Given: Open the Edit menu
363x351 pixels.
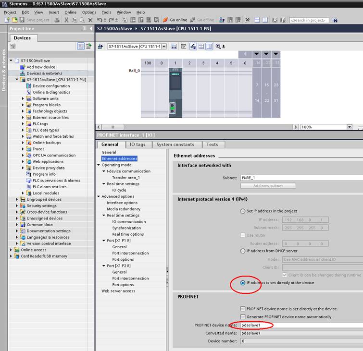Looking at the screenshot, I should pos(25,12).
